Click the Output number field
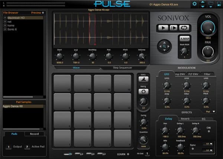 pyautogui.click(x=9, y=147)
